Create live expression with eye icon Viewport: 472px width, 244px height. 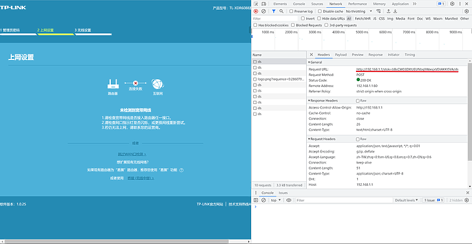288,200
